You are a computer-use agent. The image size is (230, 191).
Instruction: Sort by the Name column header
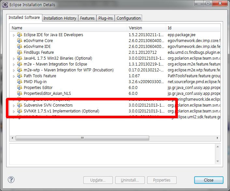tap(68, 28)
